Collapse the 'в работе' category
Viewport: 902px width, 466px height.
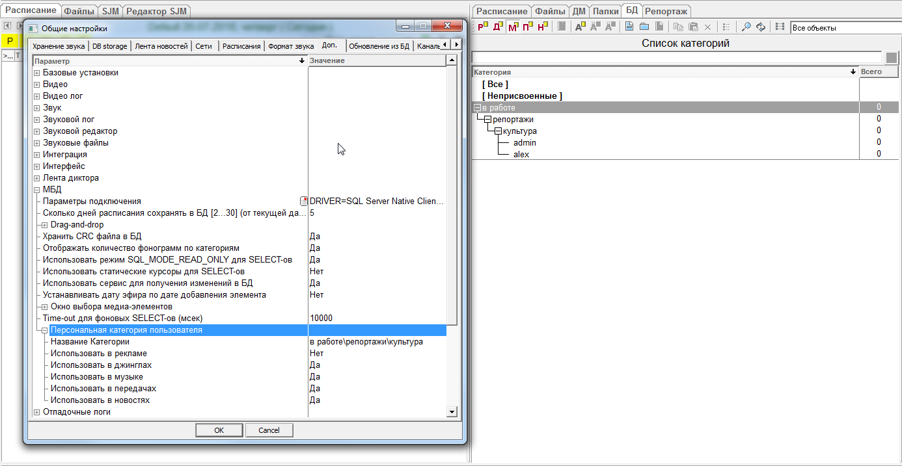click(477, 108)
